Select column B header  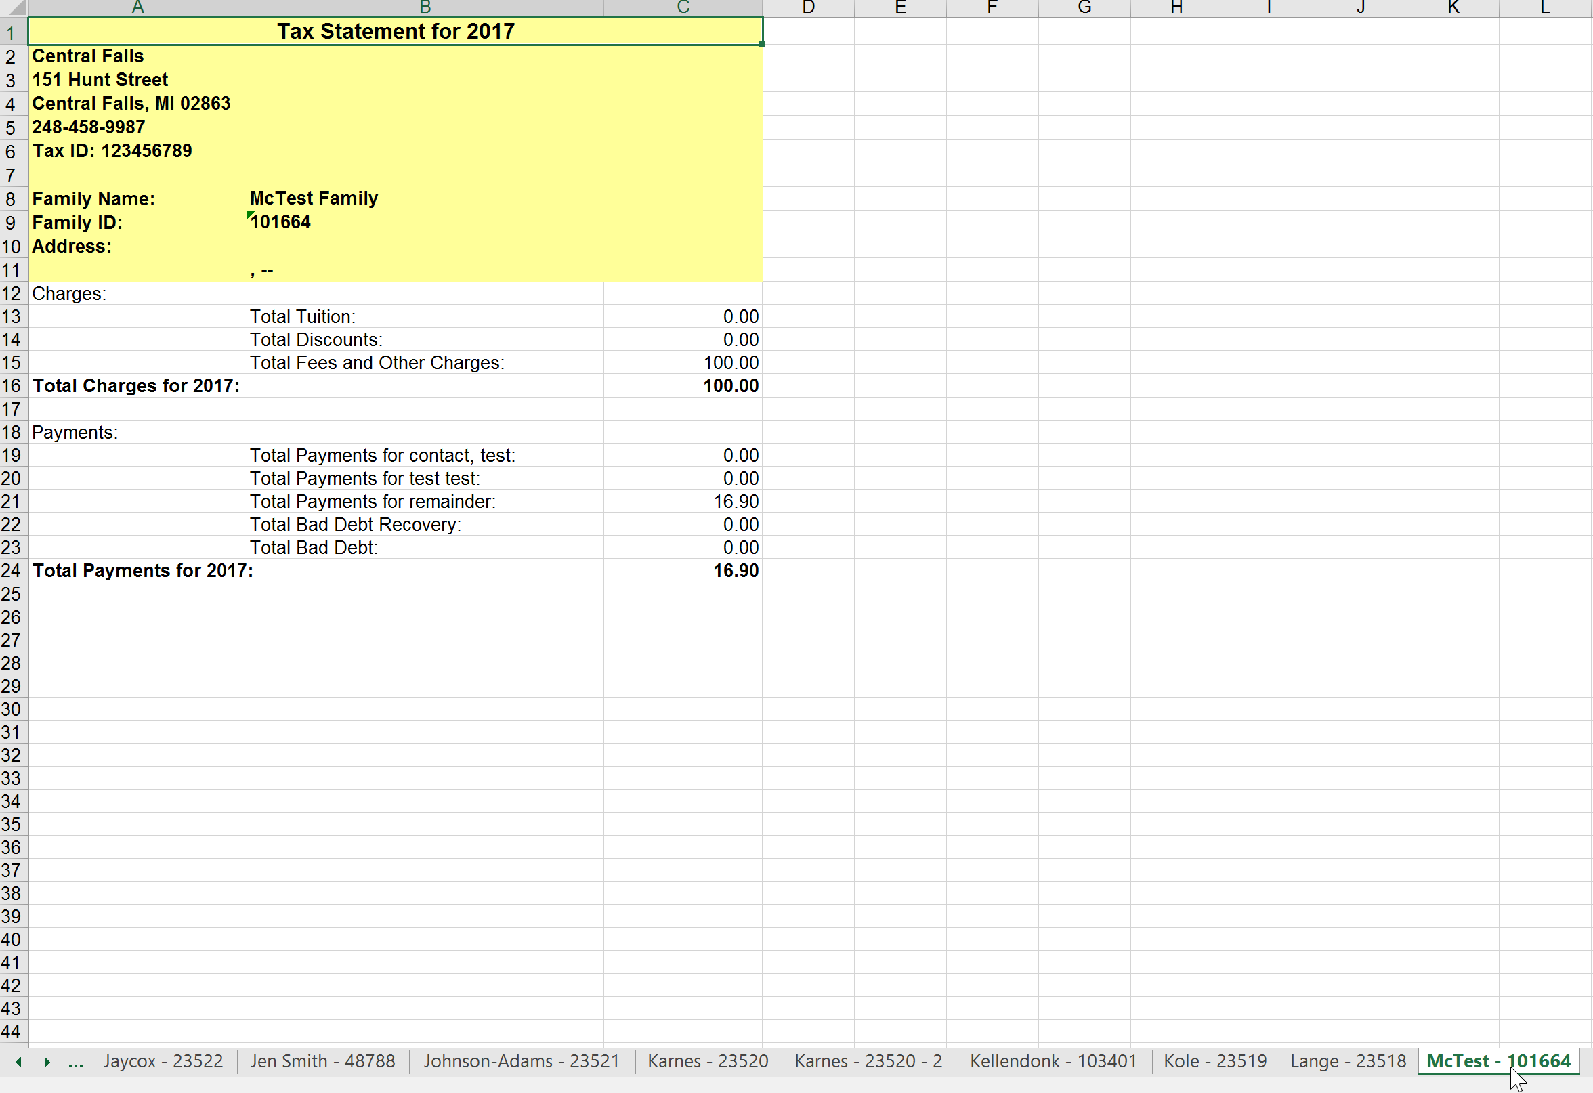pos(425,7)
